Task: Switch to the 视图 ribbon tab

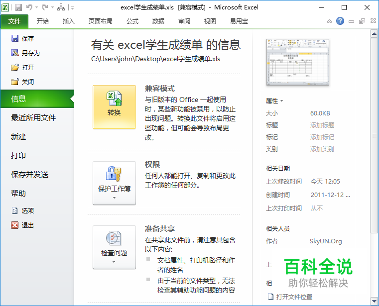Action: pos(210,21)
